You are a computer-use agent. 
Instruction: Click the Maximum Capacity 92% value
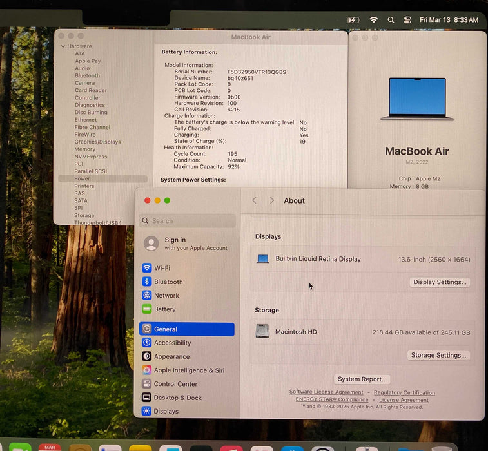click(233, 167)
